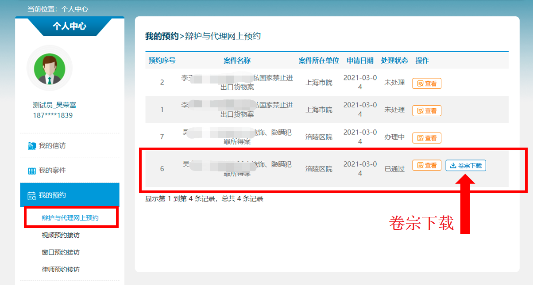
Task: View details of appointment number 2
Action: tap(427, 84)
